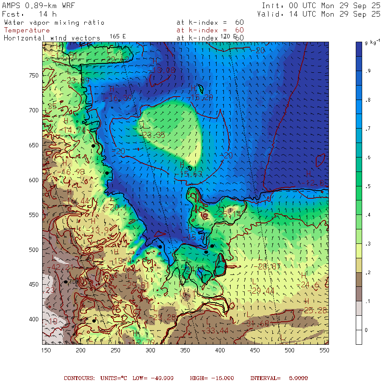Click the '-15.63' temperature label

click(x=189, y=174)
